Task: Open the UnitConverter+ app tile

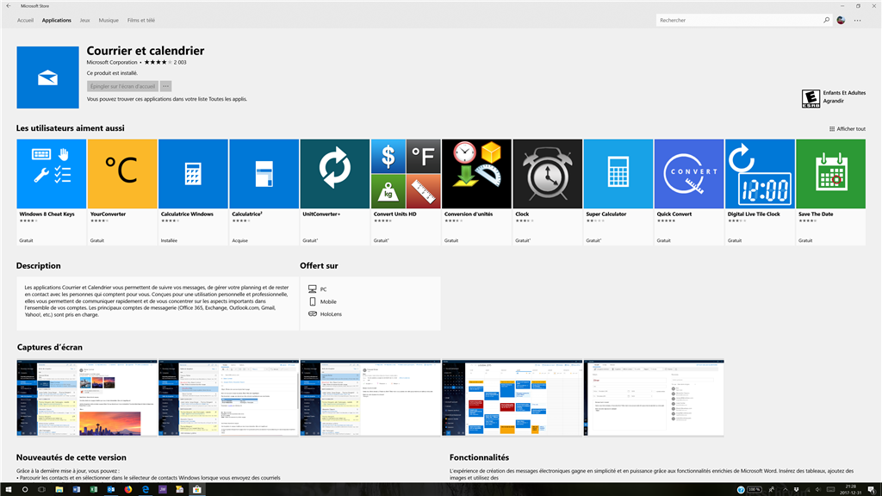Action: 335,192
